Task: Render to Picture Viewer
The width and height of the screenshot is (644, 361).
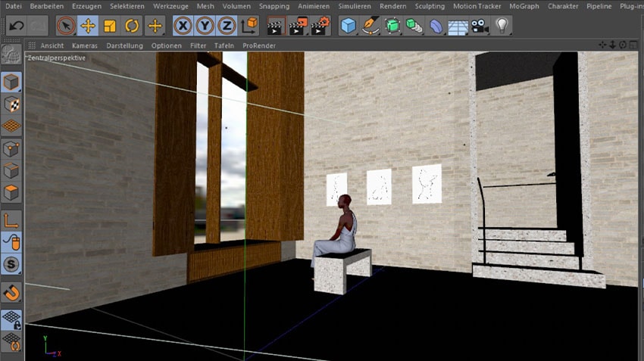Action: (x=299, y=26)
